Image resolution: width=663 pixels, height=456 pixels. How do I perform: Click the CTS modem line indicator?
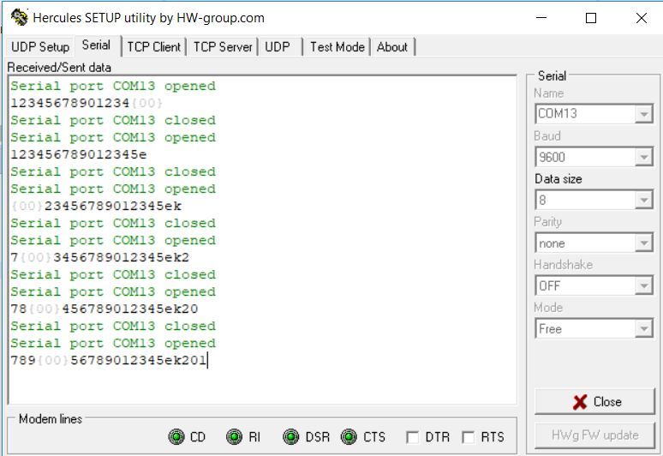[349, 436]
